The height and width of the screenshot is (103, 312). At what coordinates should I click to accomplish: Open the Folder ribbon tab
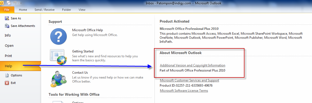(x=67, y=10)
